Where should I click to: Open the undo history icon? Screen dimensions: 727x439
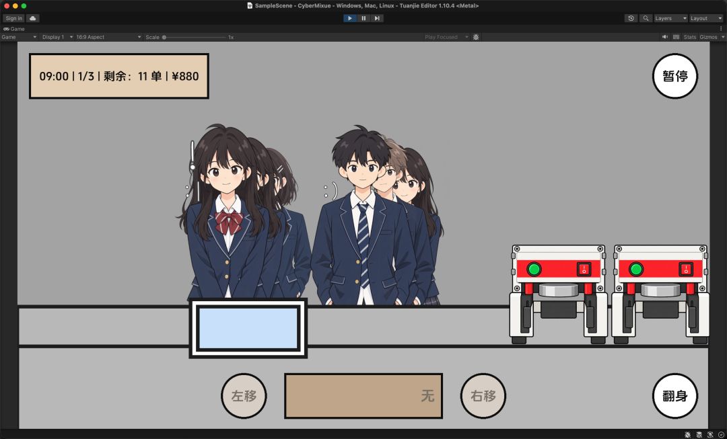[631, 18]
